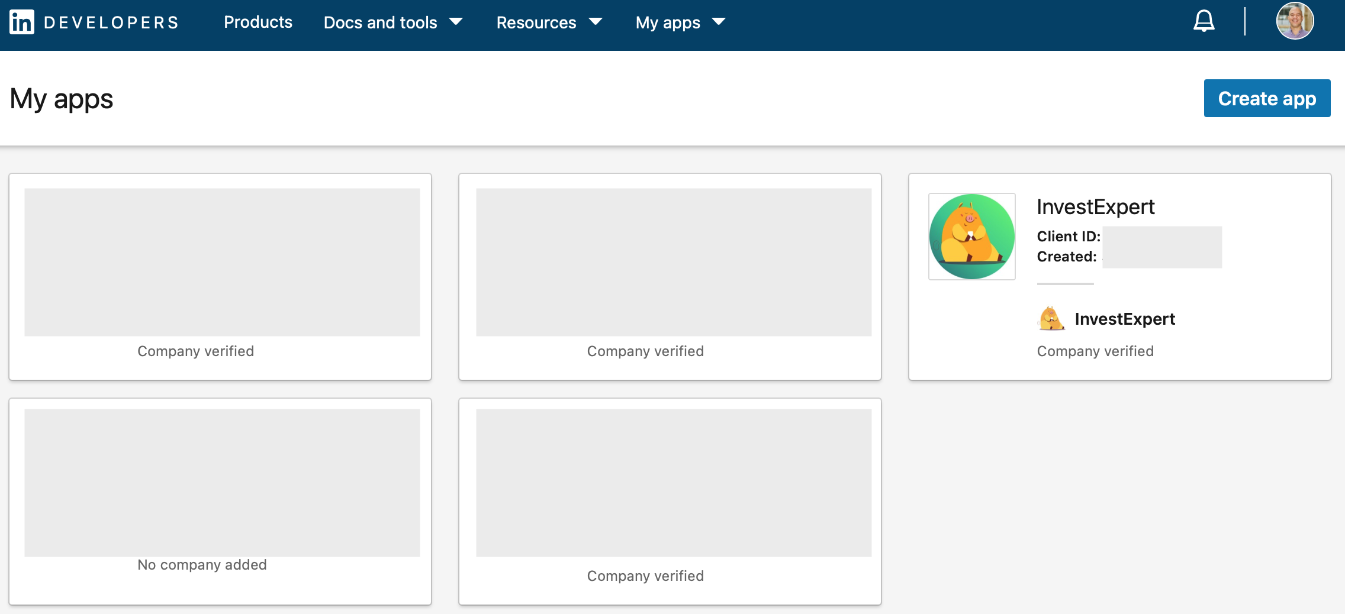Expand the Docs and tools dropdown arrow
1345x614 pixels.
[x=456, y=22]
